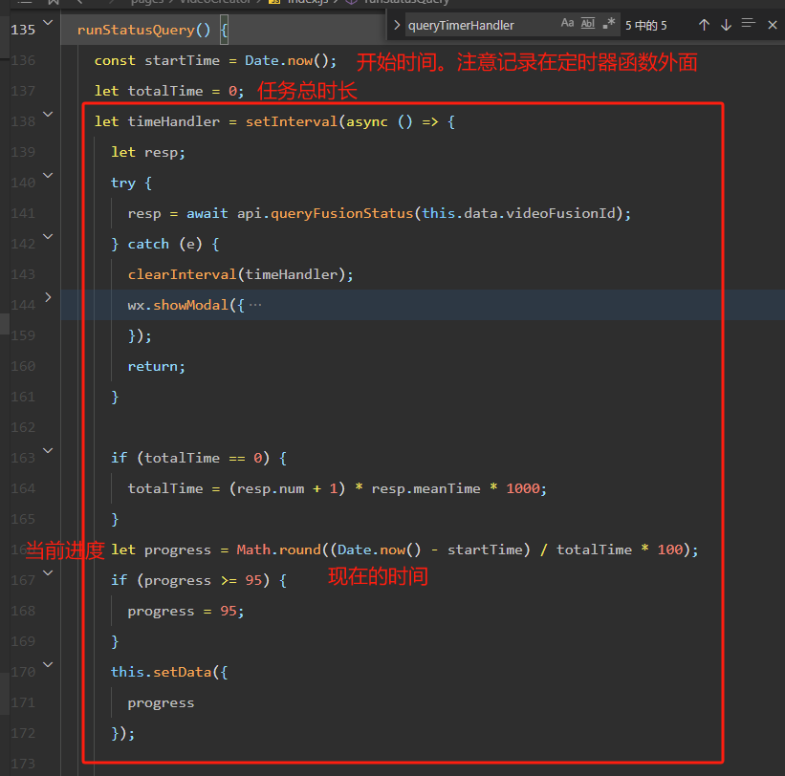Collapse the setInterval fold at line 138
Image resolution: width=785 pixels, height=776 pixels.
click(x=48, y=114)
